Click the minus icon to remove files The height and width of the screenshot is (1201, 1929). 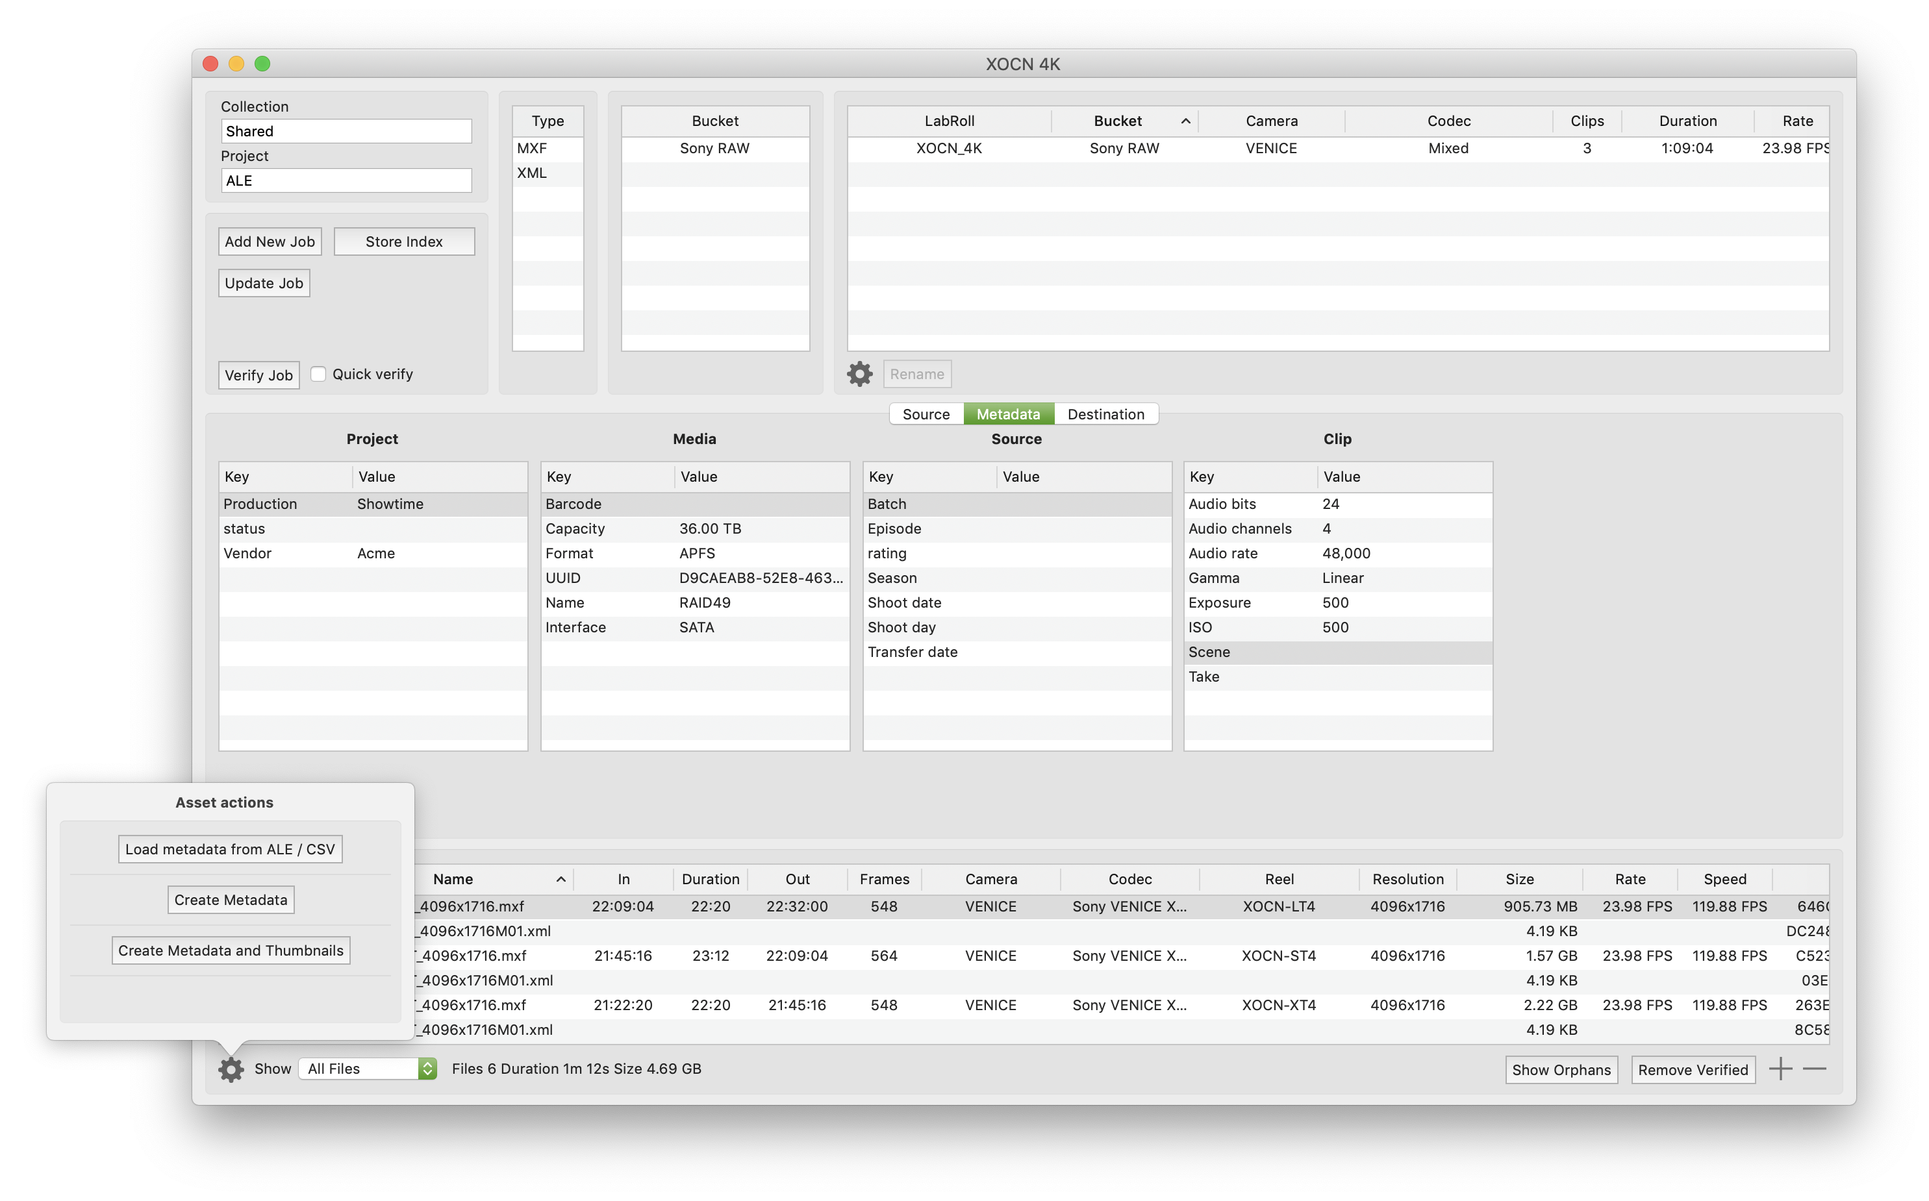tap(1815, 1069)
